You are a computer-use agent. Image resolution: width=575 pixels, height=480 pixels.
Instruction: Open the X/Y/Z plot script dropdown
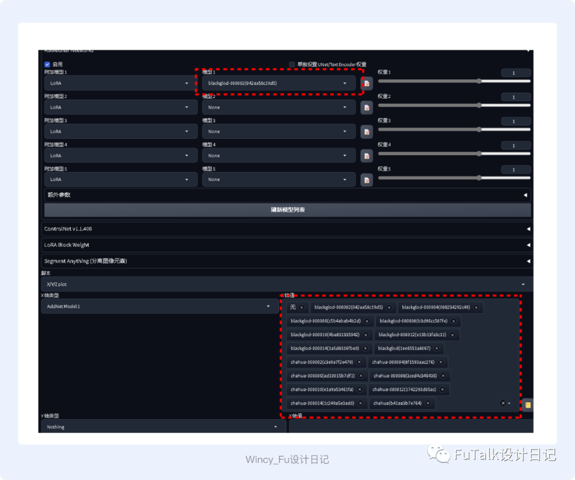click(x=287, y=284)
